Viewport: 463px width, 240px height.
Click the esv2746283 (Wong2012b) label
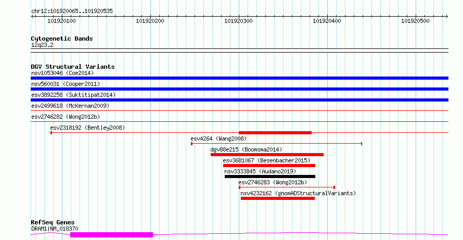273,182
